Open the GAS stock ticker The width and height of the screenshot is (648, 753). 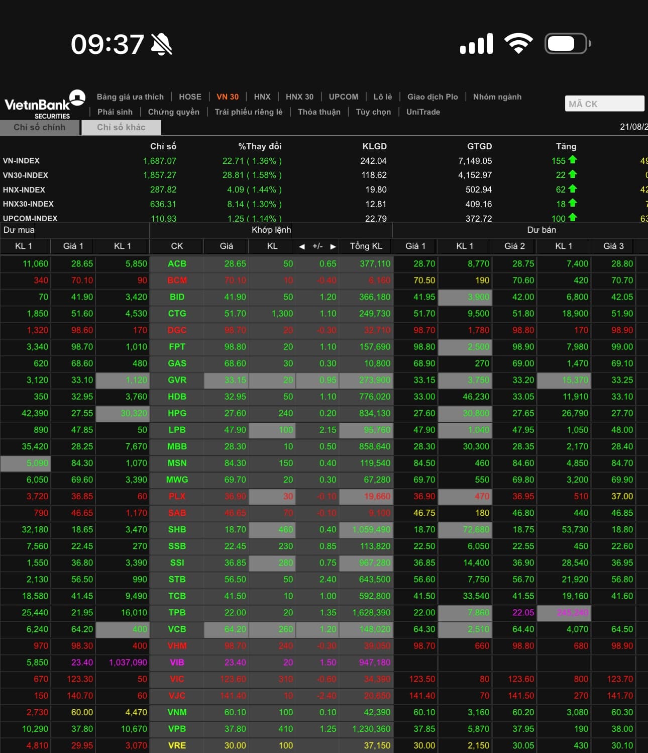(177, 363)
